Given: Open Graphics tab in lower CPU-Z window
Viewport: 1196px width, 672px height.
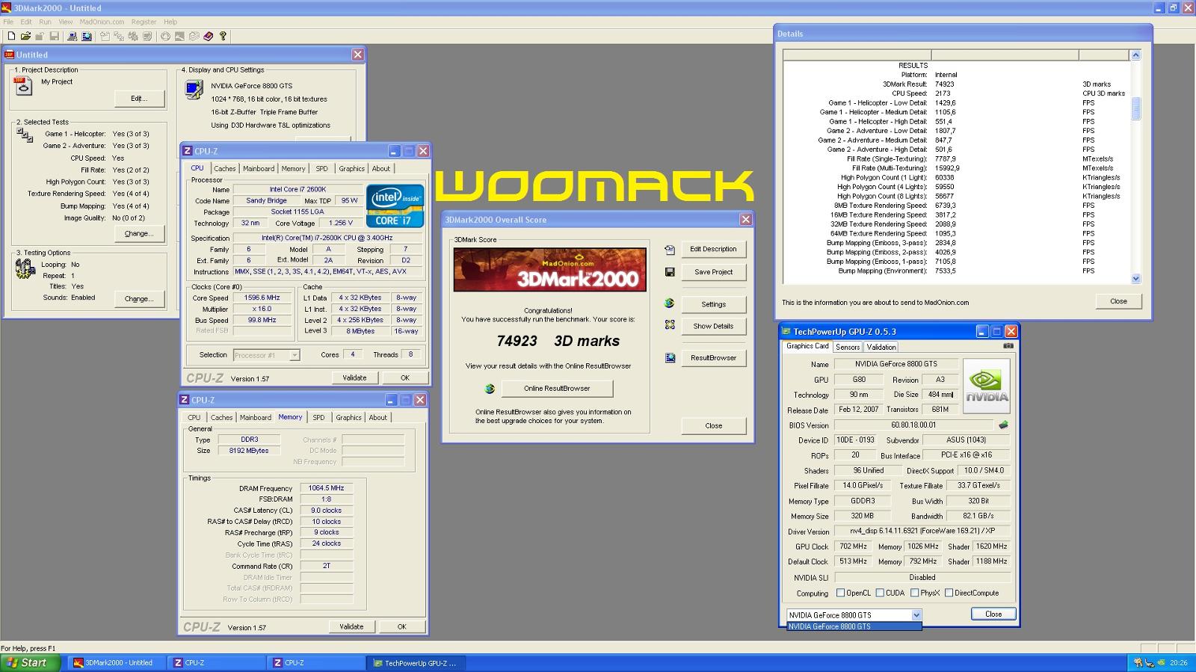Looking at the screenshot, I should click(348, 418).
